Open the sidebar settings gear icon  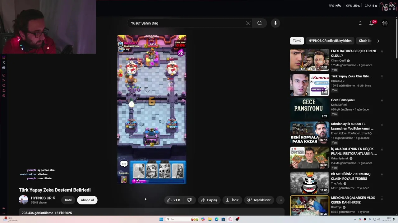[x=4, y=96]
